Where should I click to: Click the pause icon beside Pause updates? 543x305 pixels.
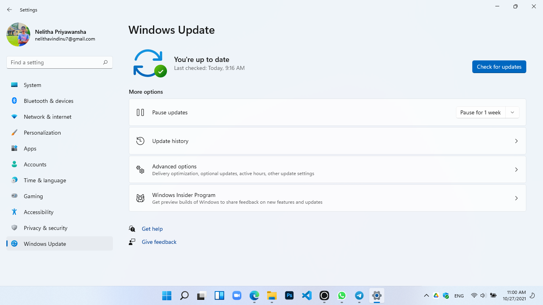pyautogui.click(x=140, y=112)
